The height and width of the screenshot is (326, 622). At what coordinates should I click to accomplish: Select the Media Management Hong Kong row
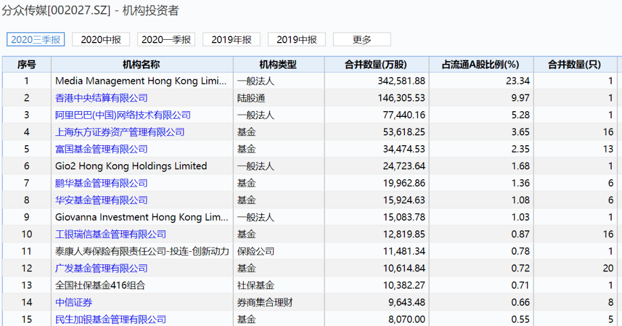point(309,81)
